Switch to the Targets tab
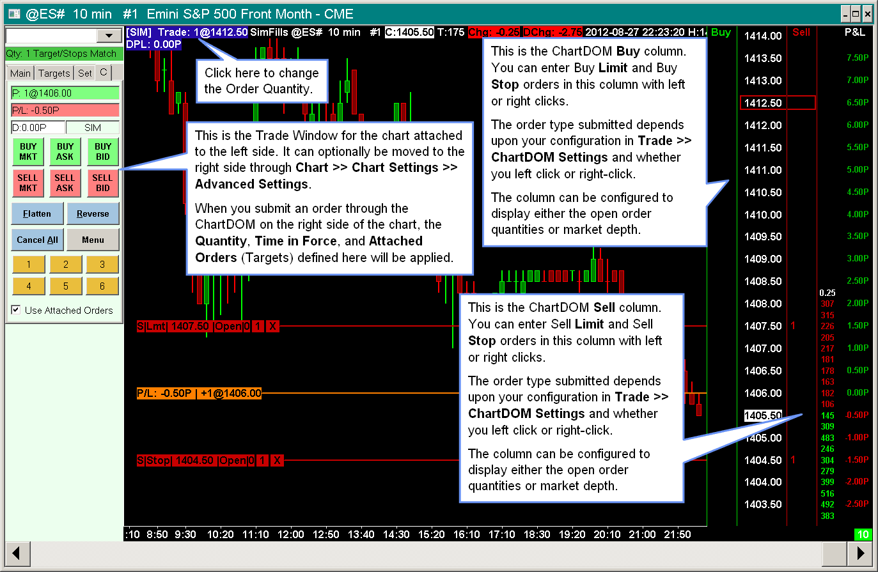The height and width of the screenshot is (572, 878). 54,73
